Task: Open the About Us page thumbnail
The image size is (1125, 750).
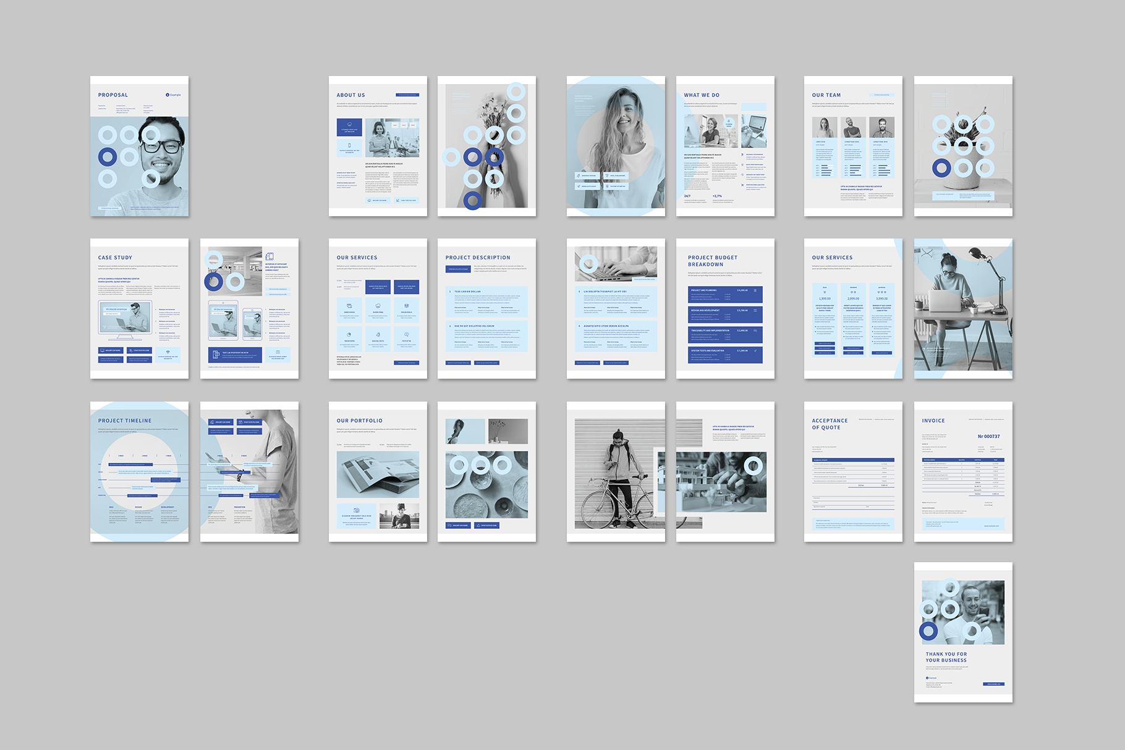Action: click(x=378, y=146)
